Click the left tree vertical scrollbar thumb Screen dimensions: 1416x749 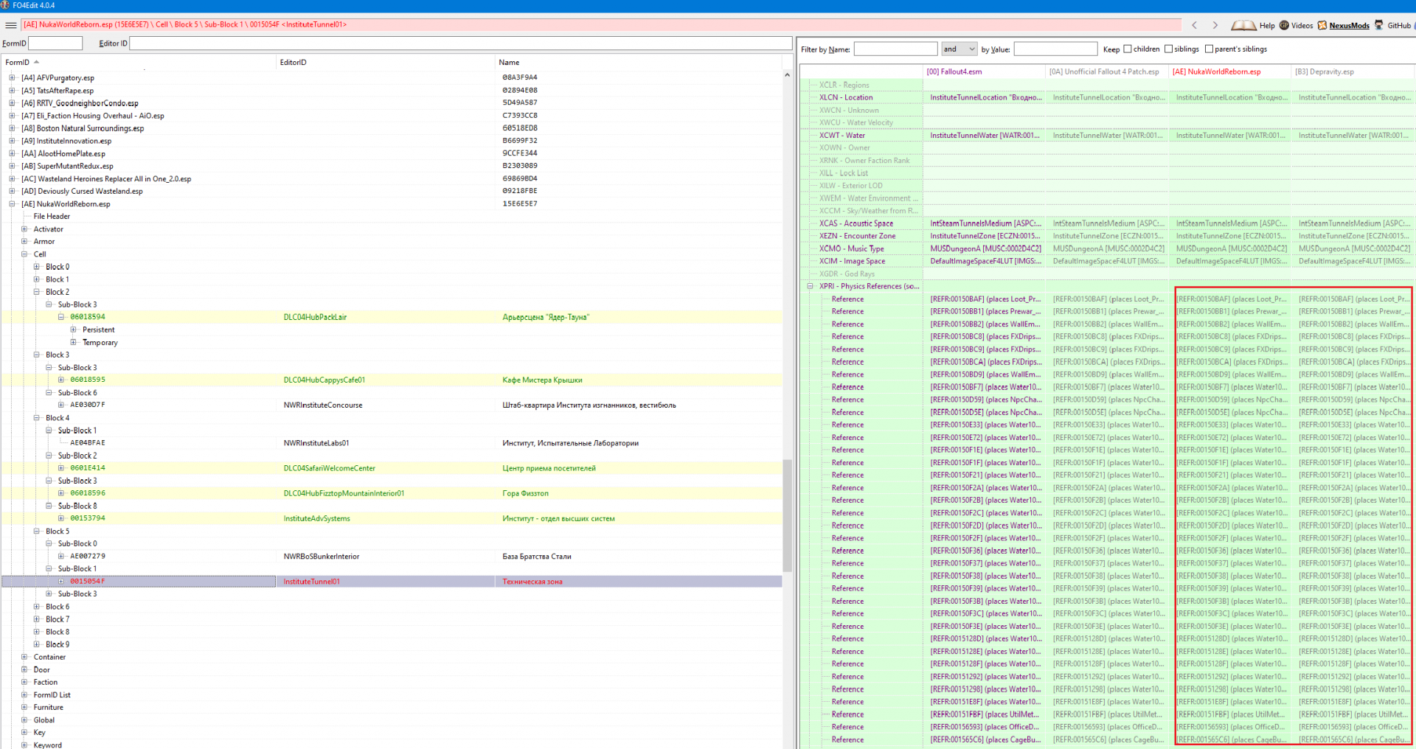click(x=787, y=515)
